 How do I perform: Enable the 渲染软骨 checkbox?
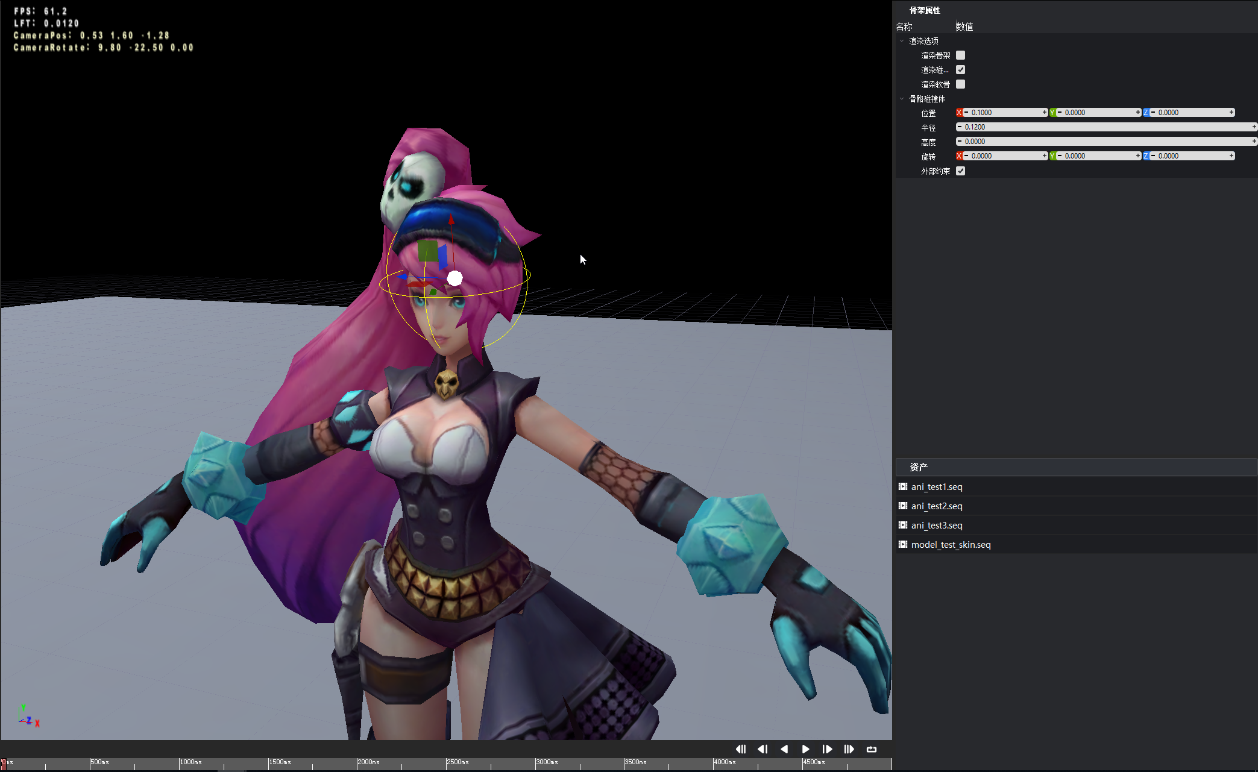961,84
